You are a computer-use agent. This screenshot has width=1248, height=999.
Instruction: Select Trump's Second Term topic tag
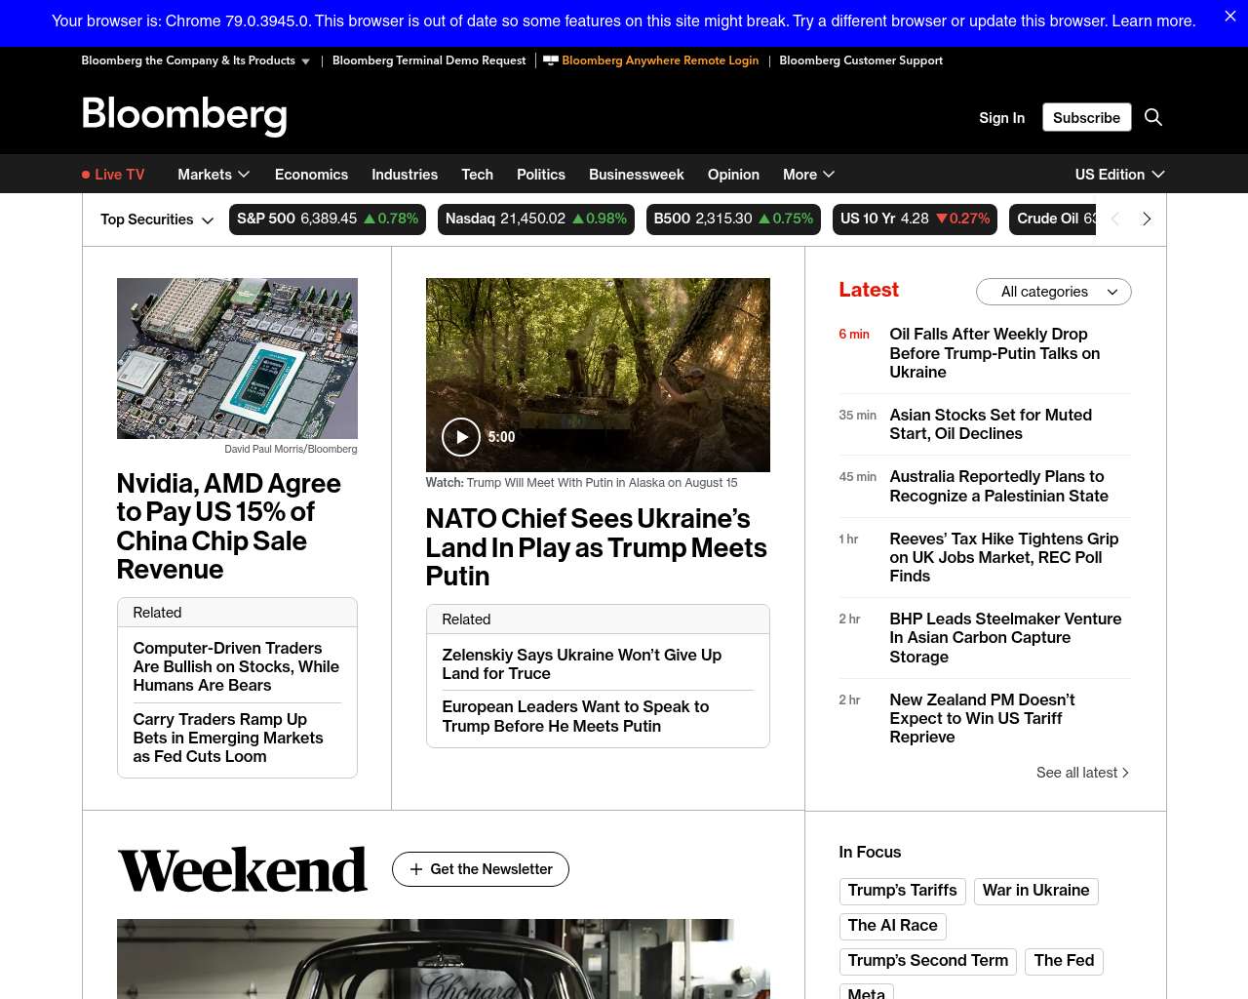[x=928, y=961]
